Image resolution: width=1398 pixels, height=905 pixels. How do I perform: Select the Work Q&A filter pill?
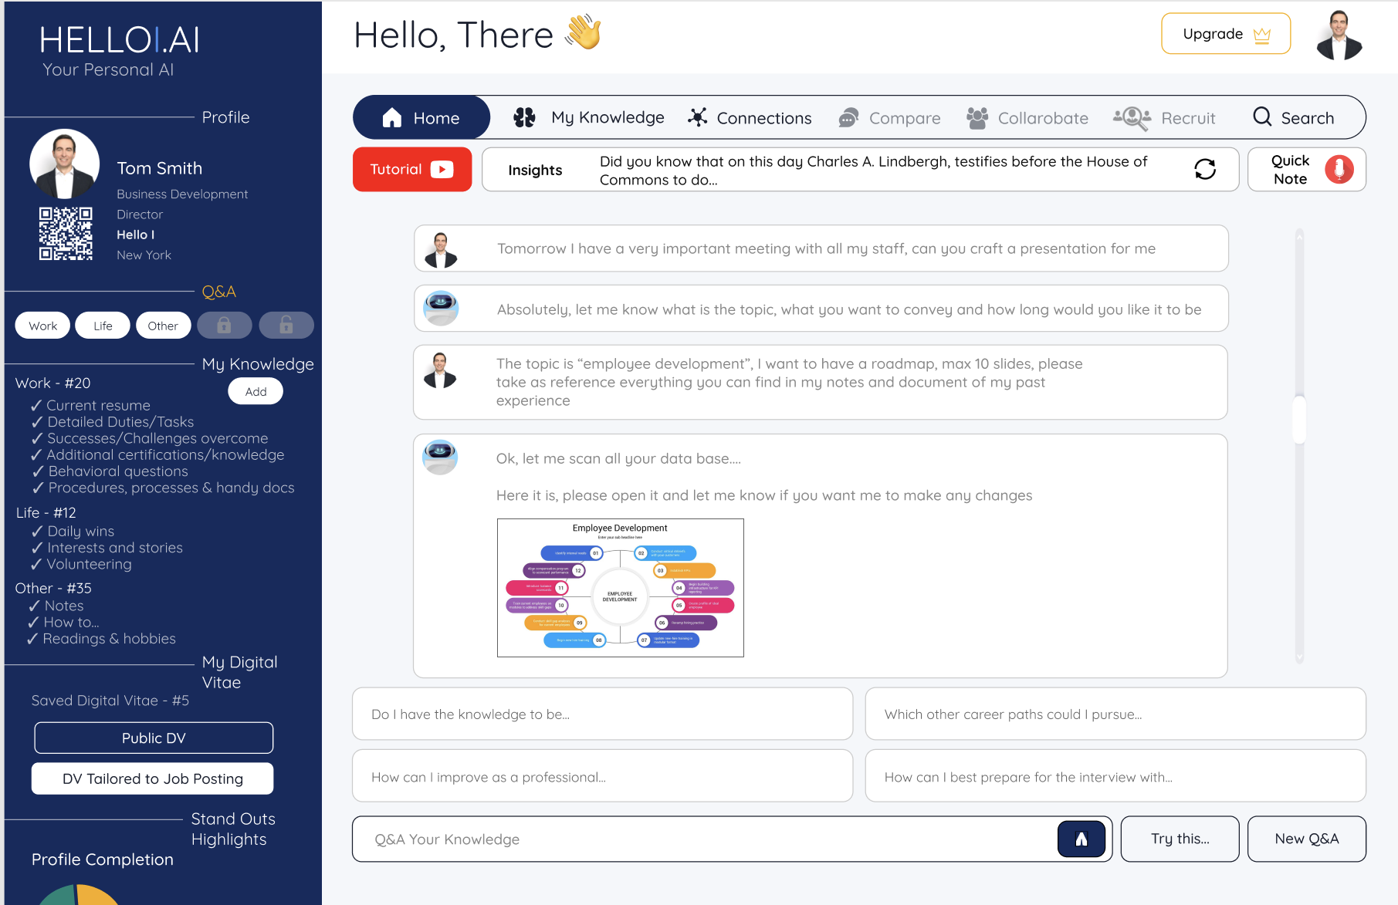[42, 325]
